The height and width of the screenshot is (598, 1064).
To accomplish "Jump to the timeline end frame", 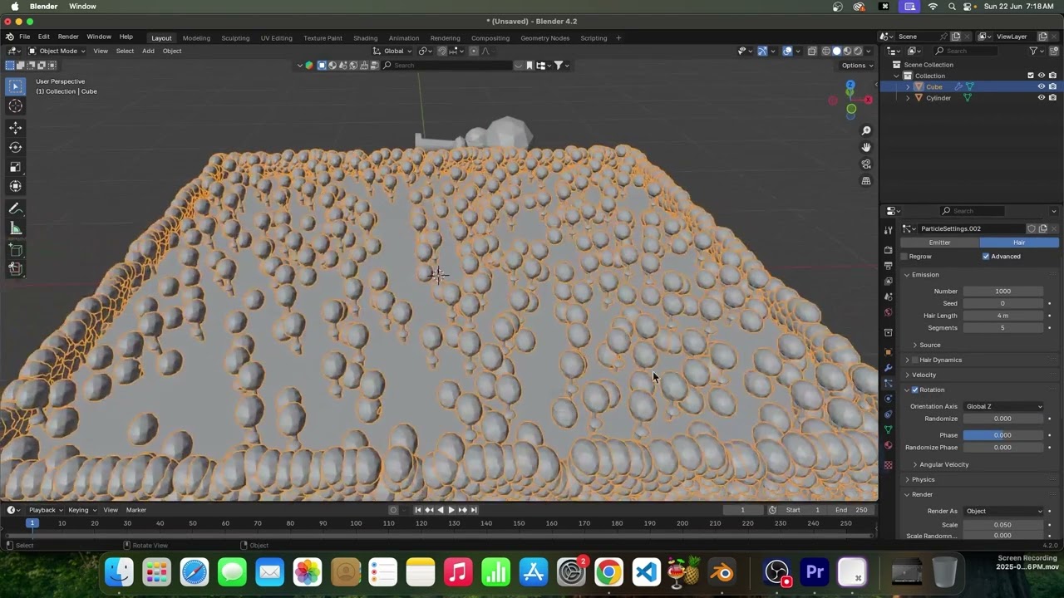I will pyautogui.click(x=474, y=510).
